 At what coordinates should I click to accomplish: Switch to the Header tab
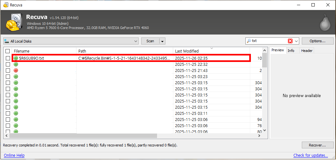point(307,50)
